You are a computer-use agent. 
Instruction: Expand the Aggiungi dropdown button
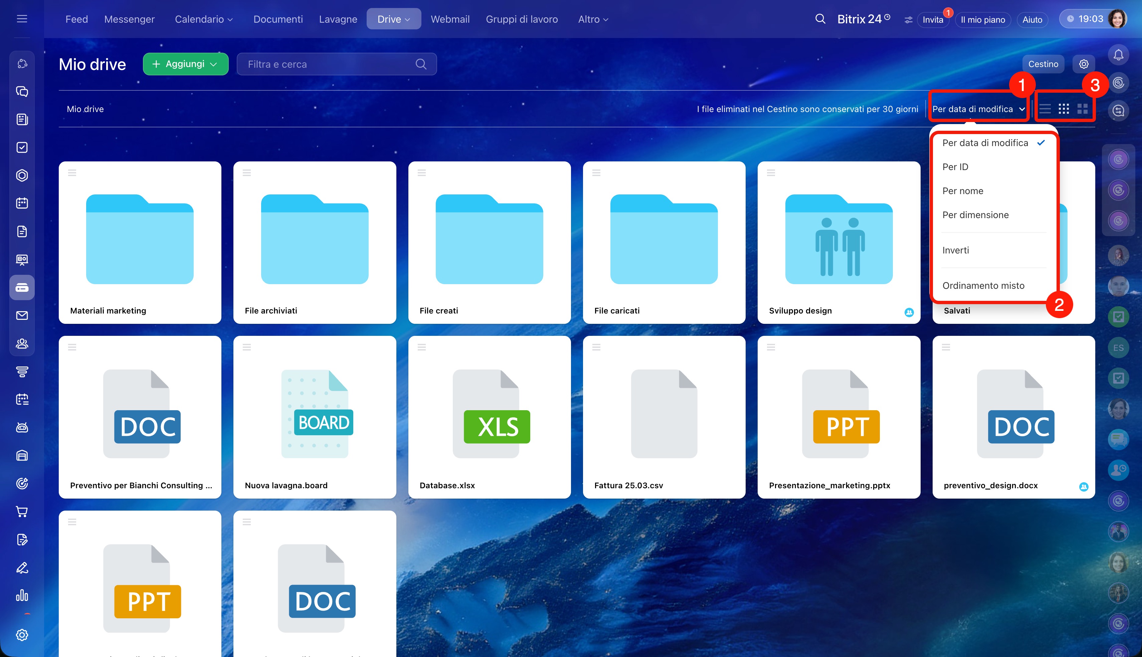pyautogui.click(x=185, y=64)
